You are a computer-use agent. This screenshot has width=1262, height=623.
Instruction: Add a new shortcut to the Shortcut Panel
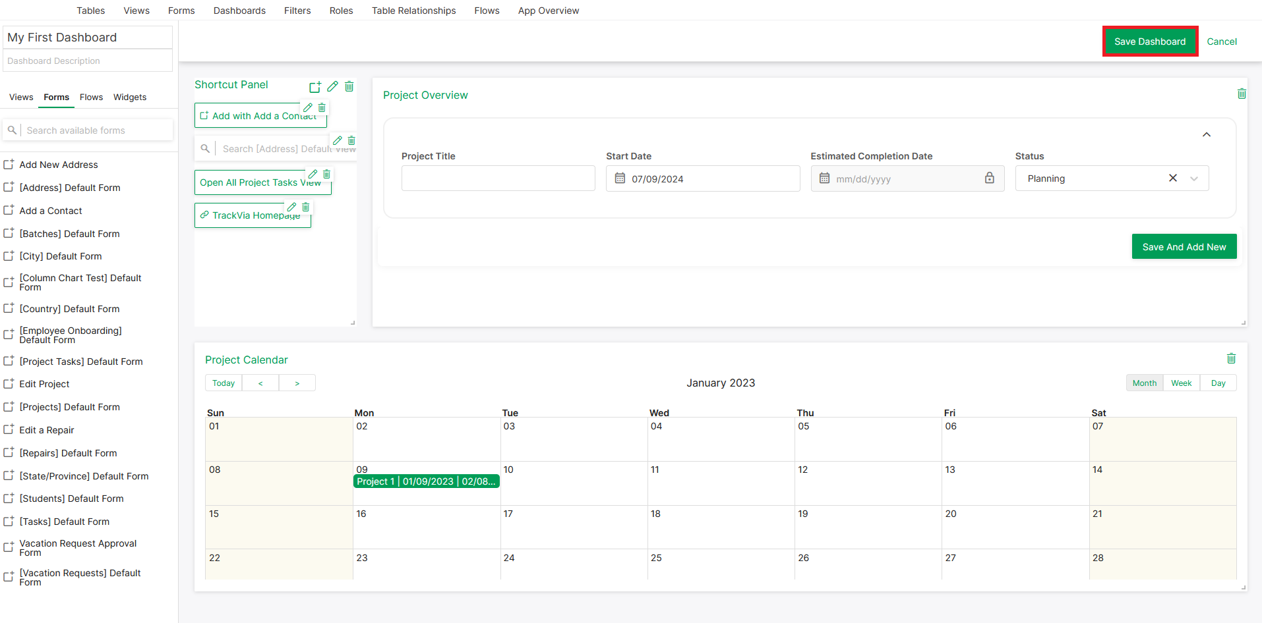[x=315, y=86]
